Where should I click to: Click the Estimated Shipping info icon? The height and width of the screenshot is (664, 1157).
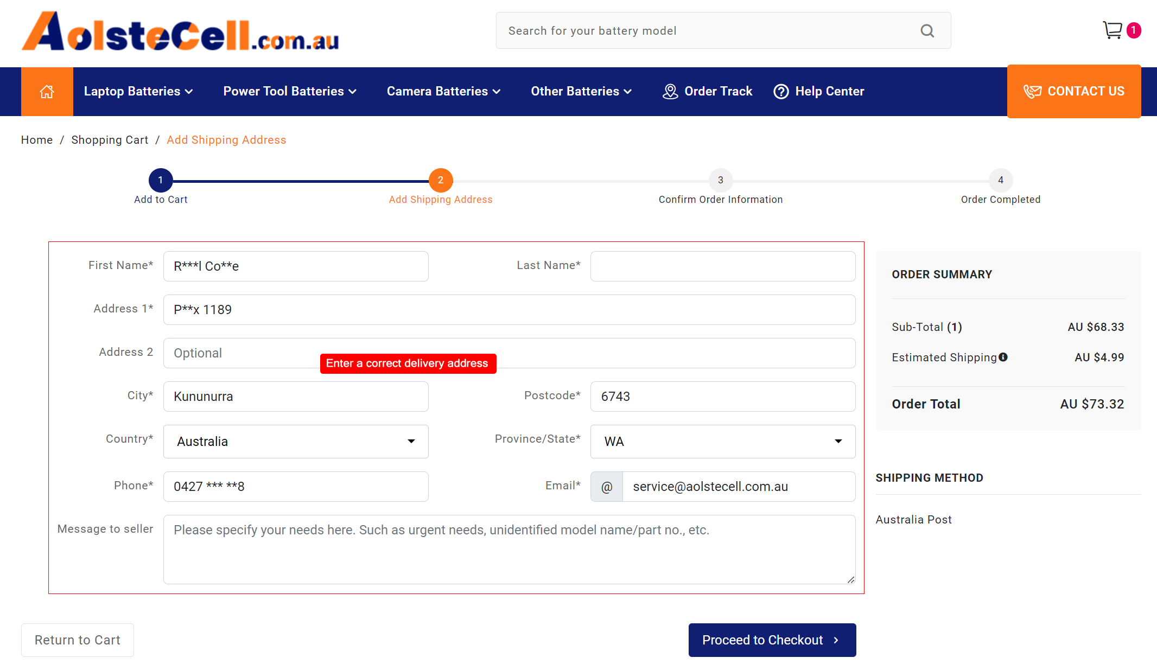pyautogui.click(x=1003, y=357)
